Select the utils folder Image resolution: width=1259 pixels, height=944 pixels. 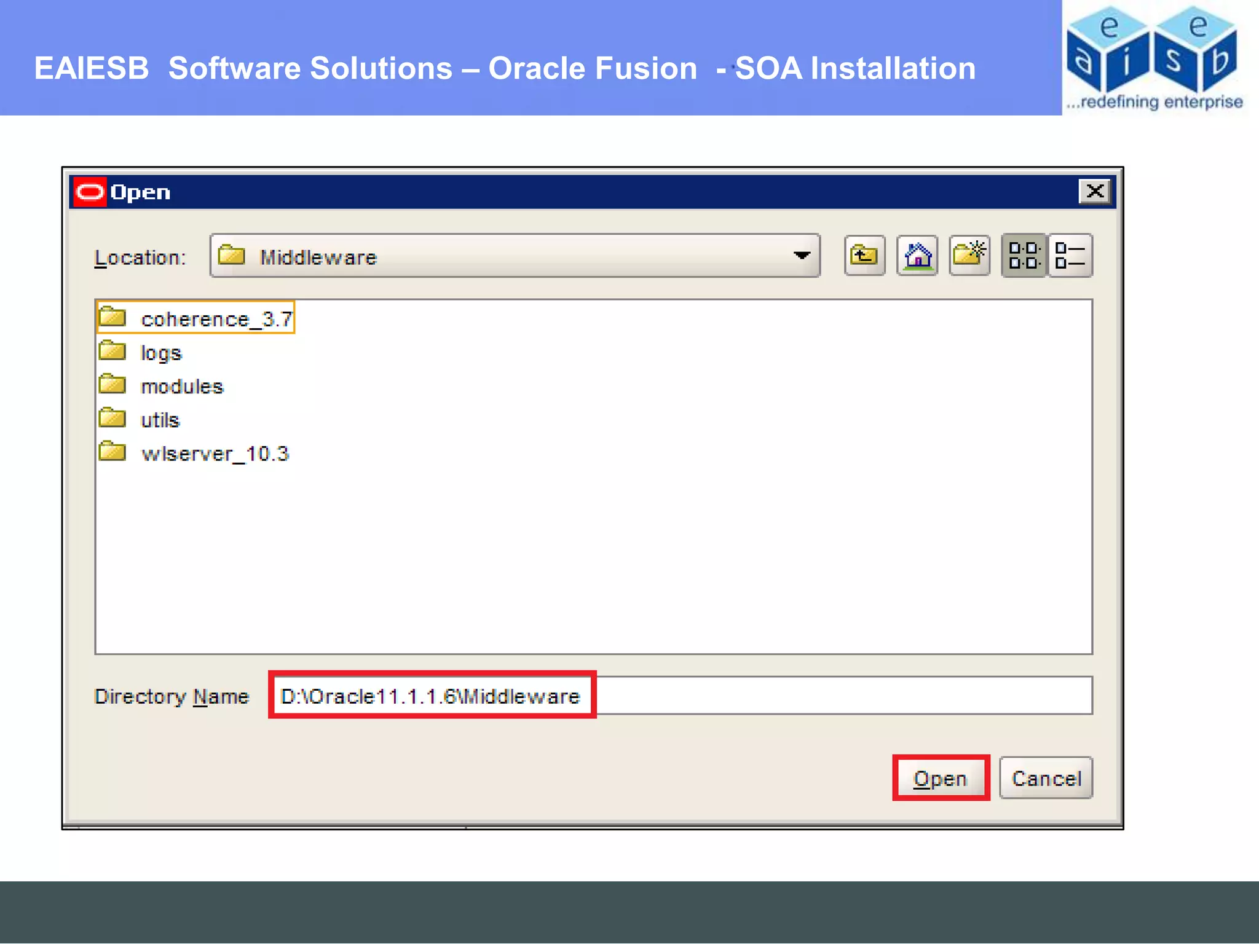140,419
